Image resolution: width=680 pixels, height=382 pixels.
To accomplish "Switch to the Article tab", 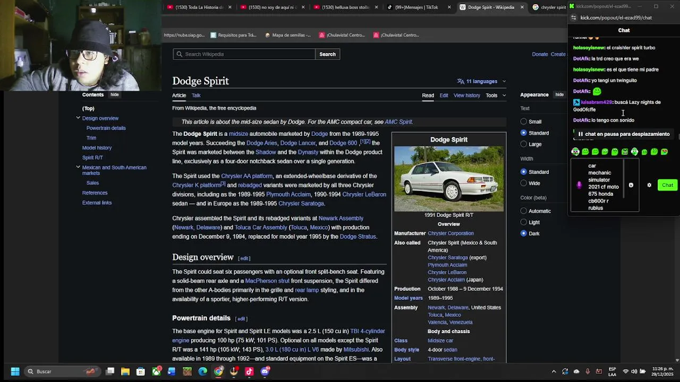I will [179, 95].
